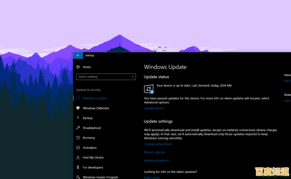Go to Backup settings
This screenshot has height=179, width=291.
pos(88,118)
